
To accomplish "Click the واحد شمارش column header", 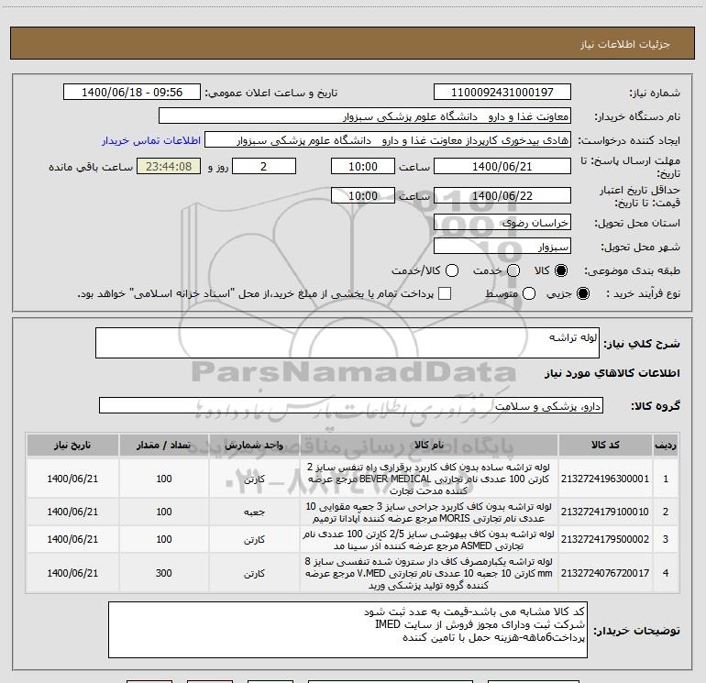I will pyautogui.click(x=254, y=446).
